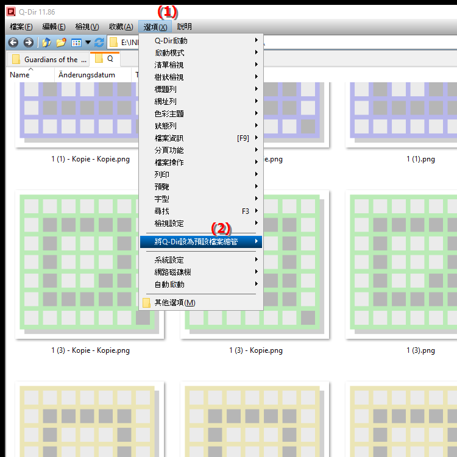Expand the 標題列 submenu
Viewport: 457px width, 457px height.
click(201, 89)
